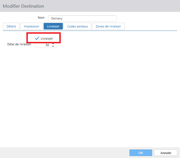Decrease the Délai de livraison value with down arrow
The width and height of the screenshot is (180, 158).
pos(53,46)
